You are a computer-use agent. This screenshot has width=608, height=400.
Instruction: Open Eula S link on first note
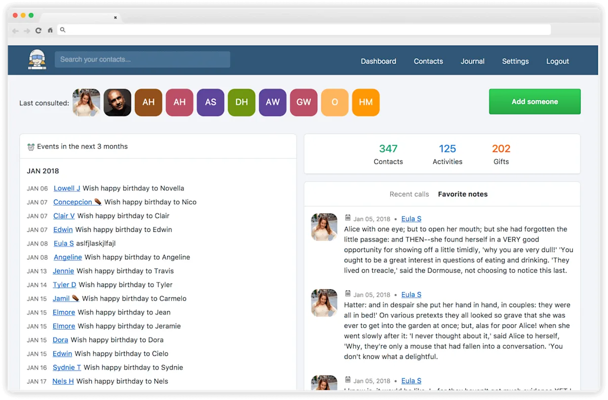coord(411,219)
